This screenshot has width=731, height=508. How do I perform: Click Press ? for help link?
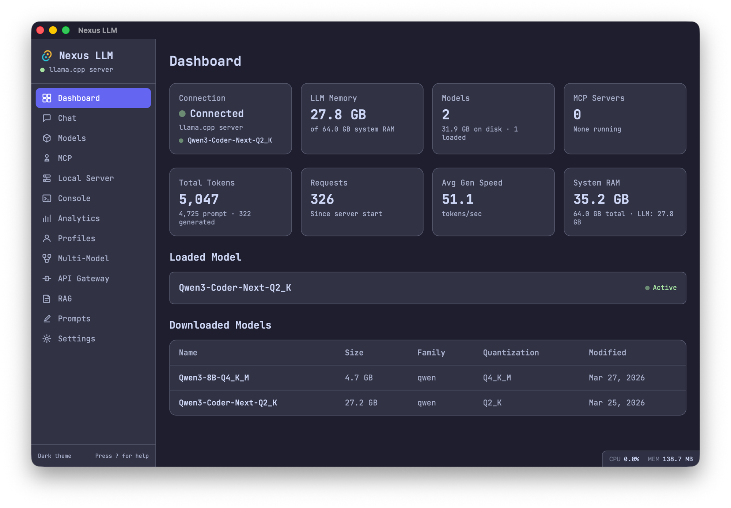click(x=122, y=456)
